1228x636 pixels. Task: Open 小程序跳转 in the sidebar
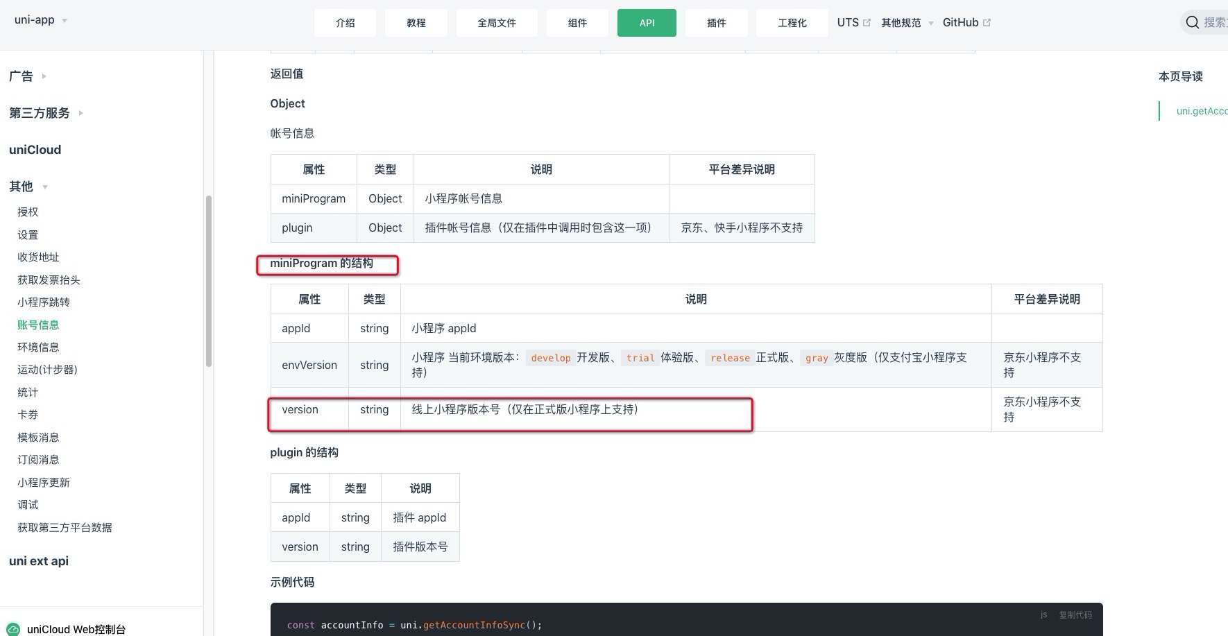[44, 302]
